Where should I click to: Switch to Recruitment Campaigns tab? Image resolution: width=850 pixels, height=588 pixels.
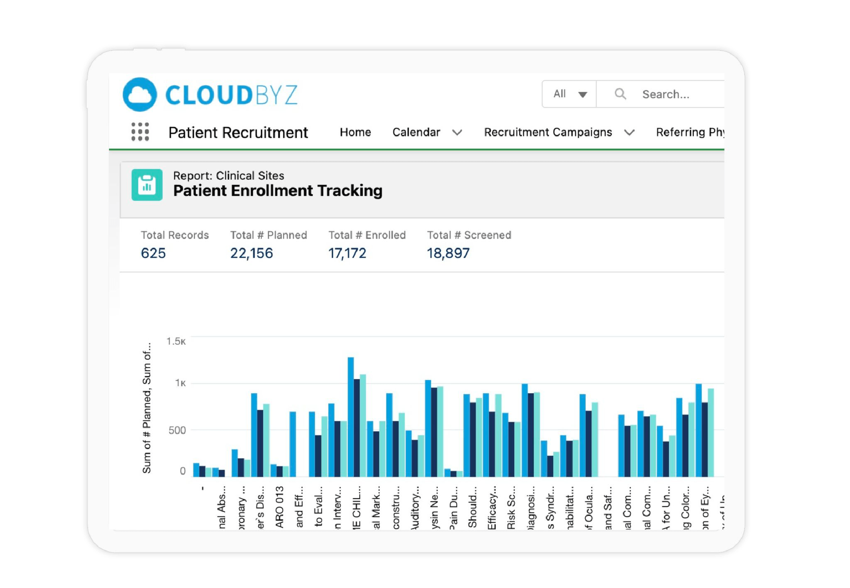point(547,132)
